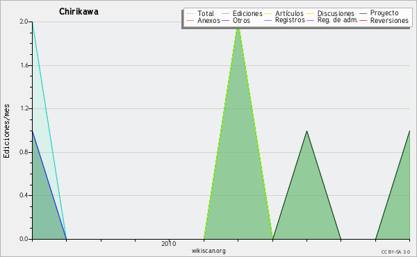
Task: Click the CC BY-SA 3.0 license text
Action: point(395,252)
